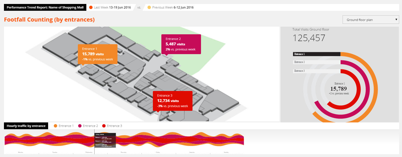This screenshot has height=157, width=402.
Task: Click the red inner donut ring
Action: [x=358, y=89]
